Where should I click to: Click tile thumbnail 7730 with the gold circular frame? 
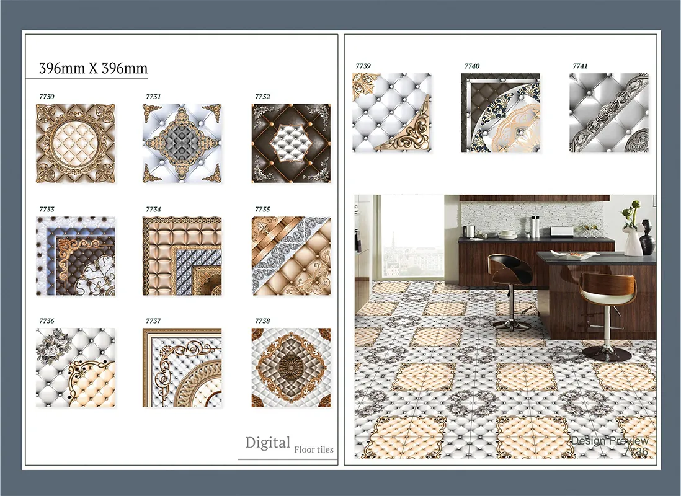coord(75,143)
